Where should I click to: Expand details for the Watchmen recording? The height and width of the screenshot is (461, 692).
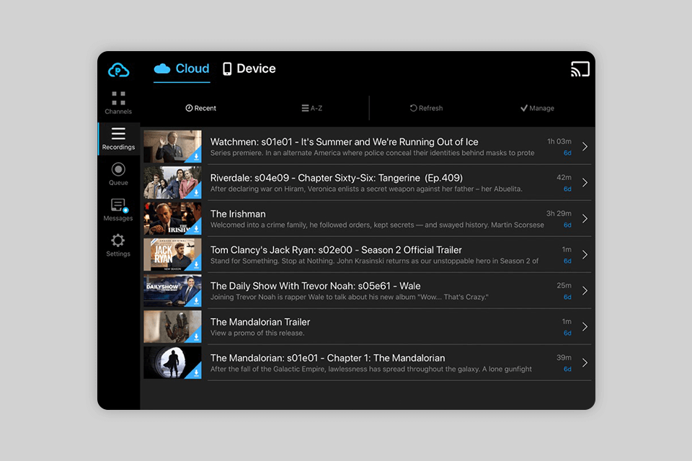585,146
